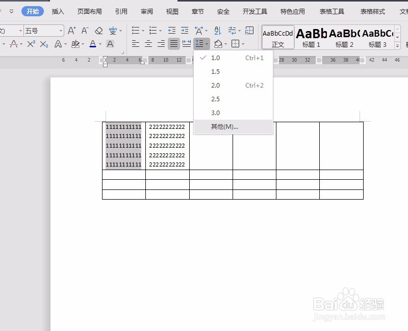Align text right
This screenshot has width=408, height=331.
click(x=161, y=44)
